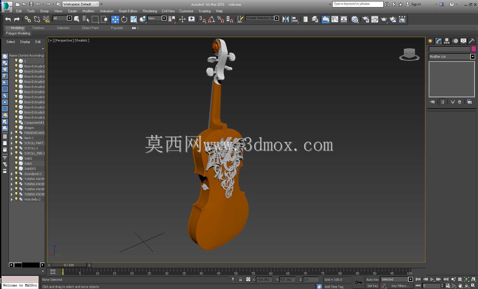Toggle visibility bulb for FINGERBOARD

(16, 133)
